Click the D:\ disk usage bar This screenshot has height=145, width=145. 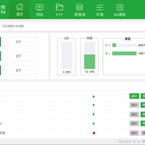[x=124, y=54]
